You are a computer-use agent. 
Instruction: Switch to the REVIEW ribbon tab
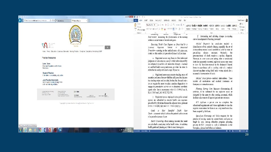click(180, 20)
